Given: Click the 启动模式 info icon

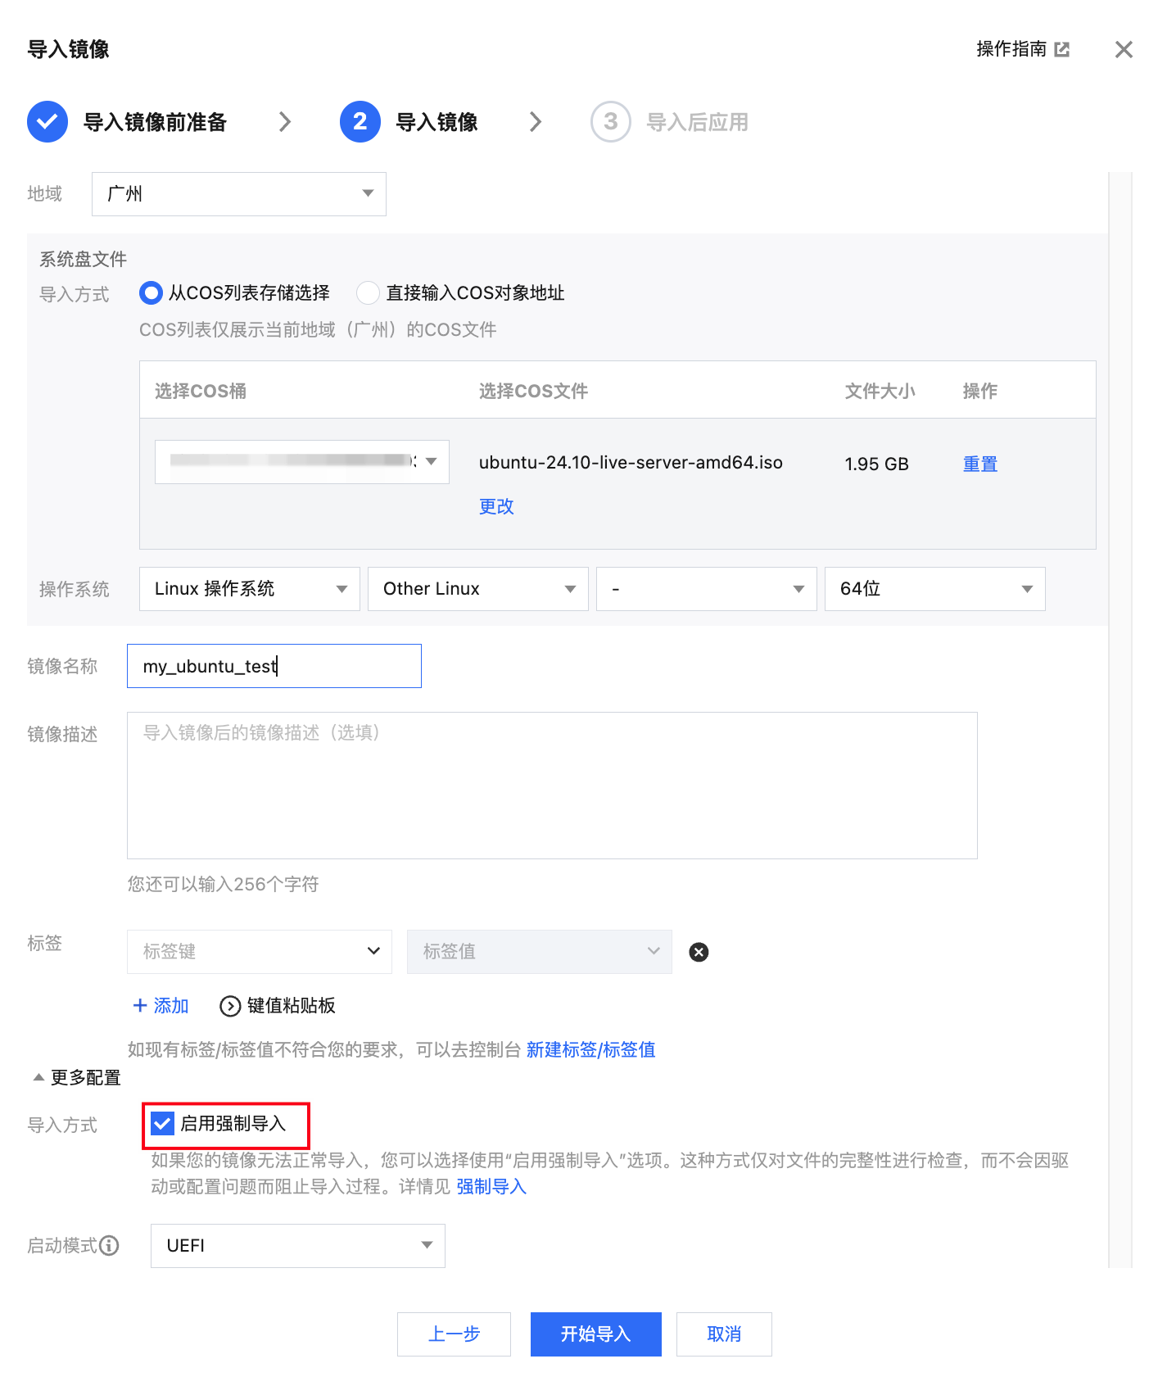Looking at the screenshot, I should 109,1246.
